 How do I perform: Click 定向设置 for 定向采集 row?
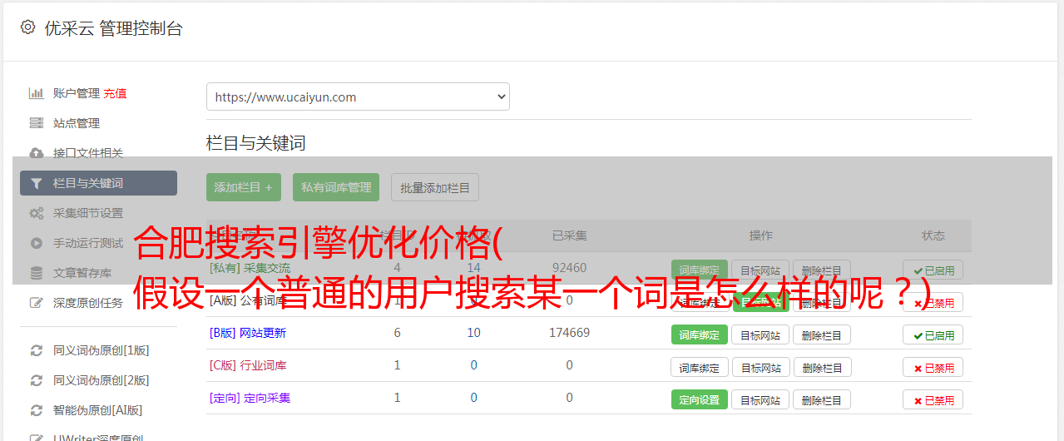click(x=699, y=399)
